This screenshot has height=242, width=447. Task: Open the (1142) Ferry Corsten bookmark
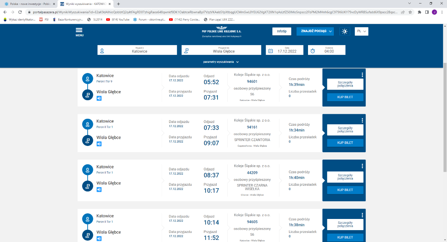185,20
